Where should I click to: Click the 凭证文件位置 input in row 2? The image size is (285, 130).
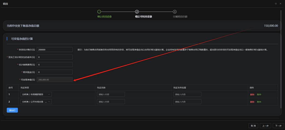(x=187, y=102)
